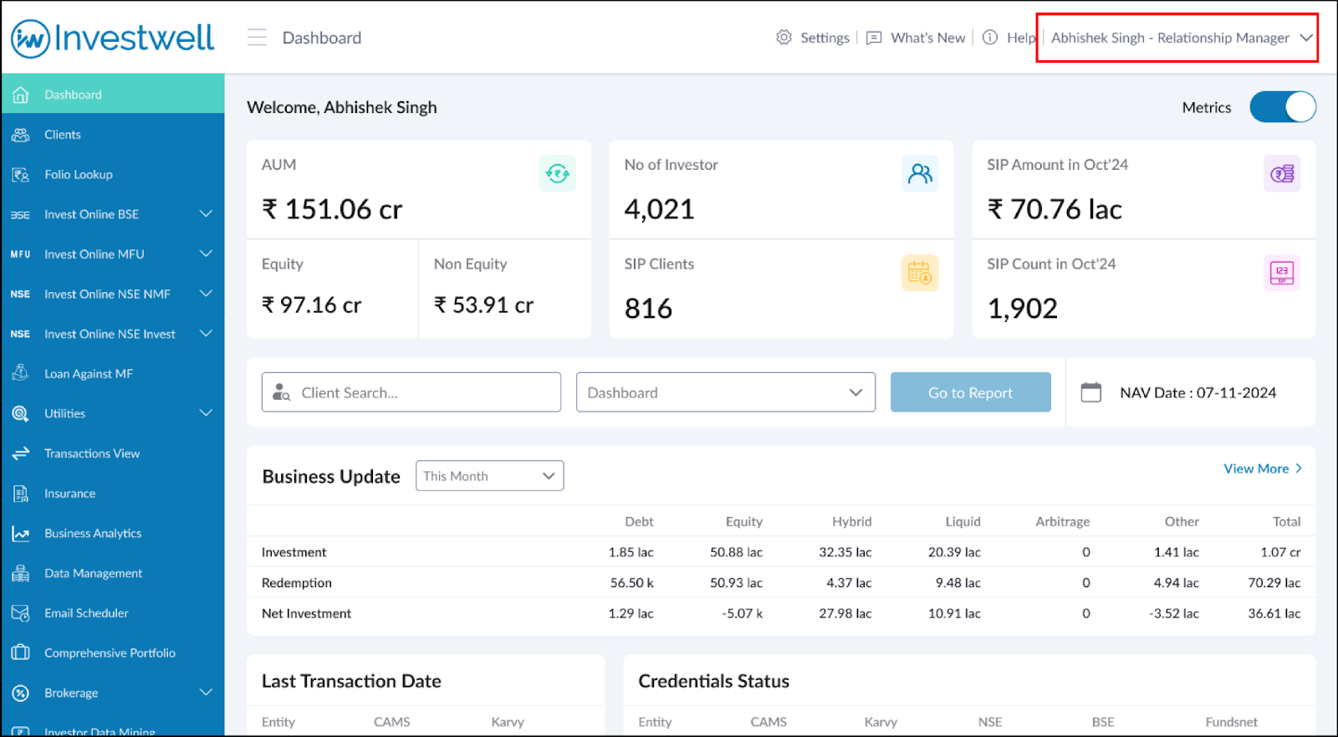The image size is (1338, 737).
Task: Click the Dashboard home icon in sidebar
Action: (x=21, y=95)
